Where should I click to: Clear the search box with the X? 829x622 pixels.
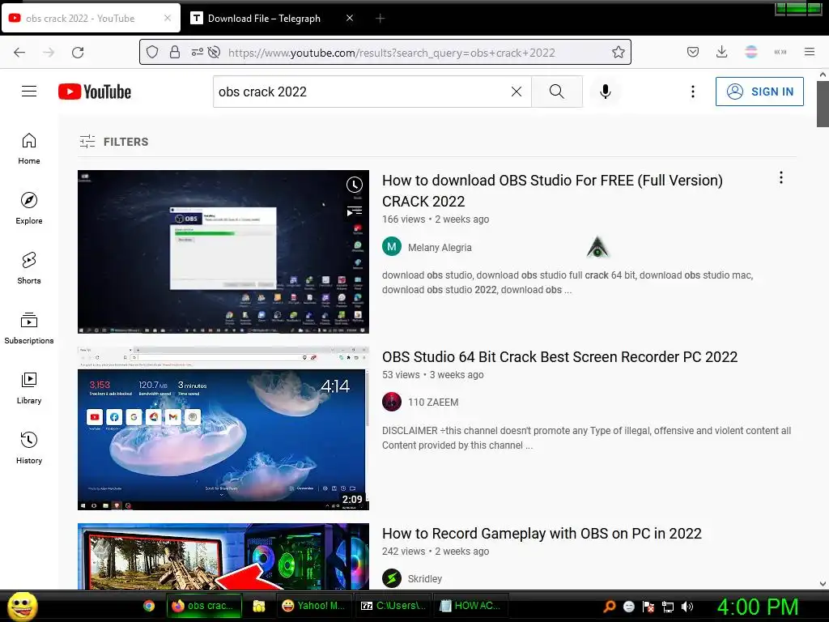517,92
